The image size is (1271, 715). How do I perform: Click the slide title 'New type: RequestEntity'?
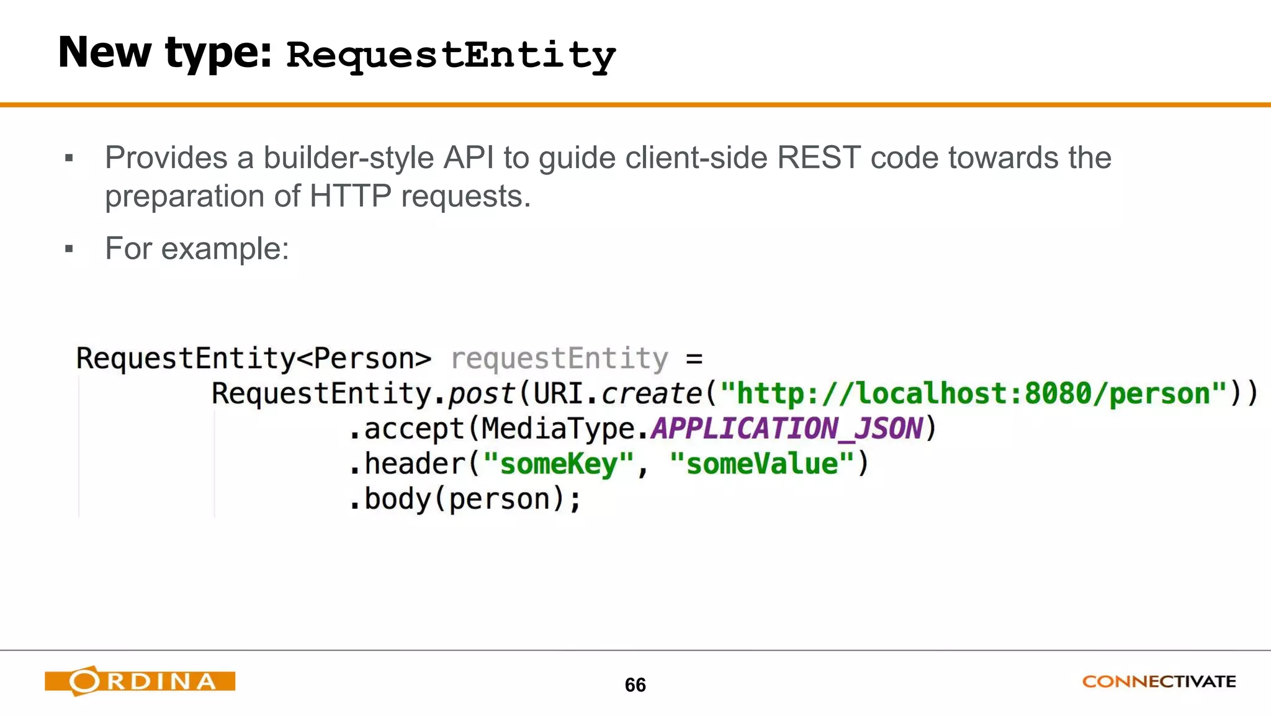click(337, 53)
